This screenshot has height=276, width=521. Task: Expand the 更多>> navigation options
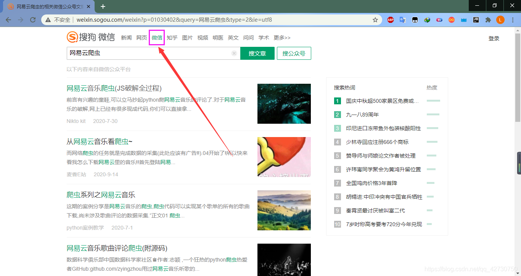tap(282, 38)
